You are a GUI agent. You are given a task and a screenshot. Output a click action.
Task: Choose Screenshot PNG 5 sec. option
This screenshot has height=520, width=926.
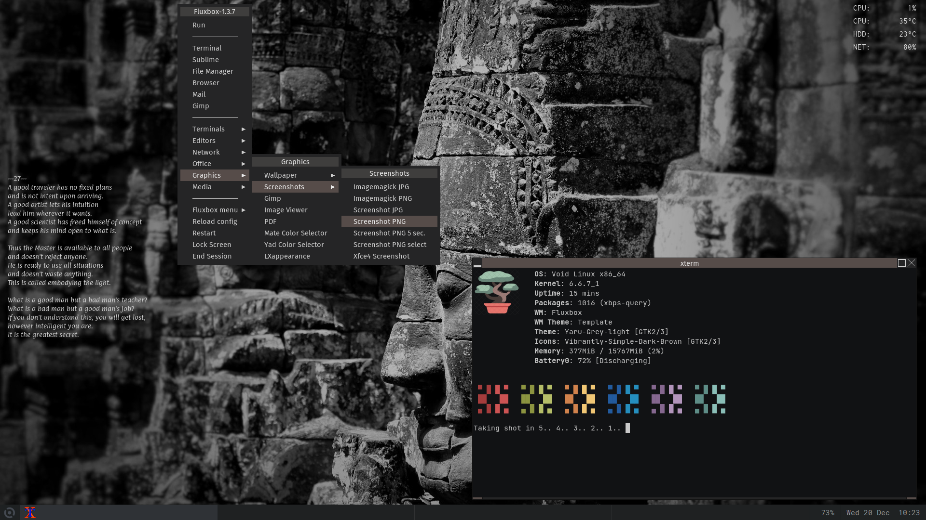(389, 233)
